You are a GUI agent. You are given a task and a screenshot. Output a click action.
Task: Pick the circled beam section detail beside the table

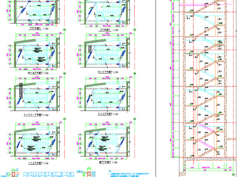[13, 174]
